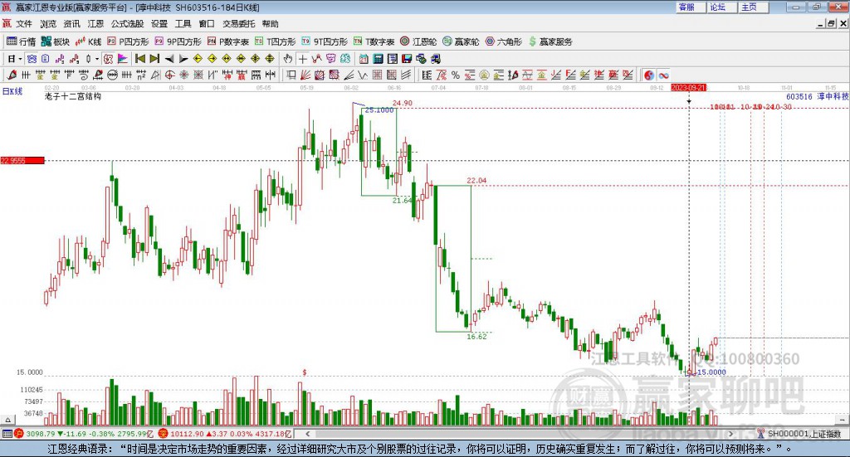
Task: Click Shenzhen index 10112.90 in status bar
Action: tap(187, 434)
